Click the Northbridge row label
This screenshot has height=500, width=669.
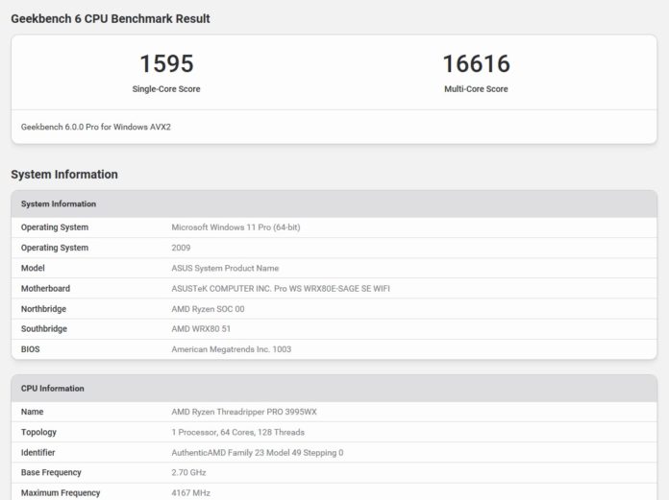tap(43, 309)
